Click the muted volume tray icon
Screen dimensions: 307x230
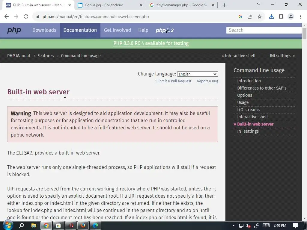click(248, 226)
